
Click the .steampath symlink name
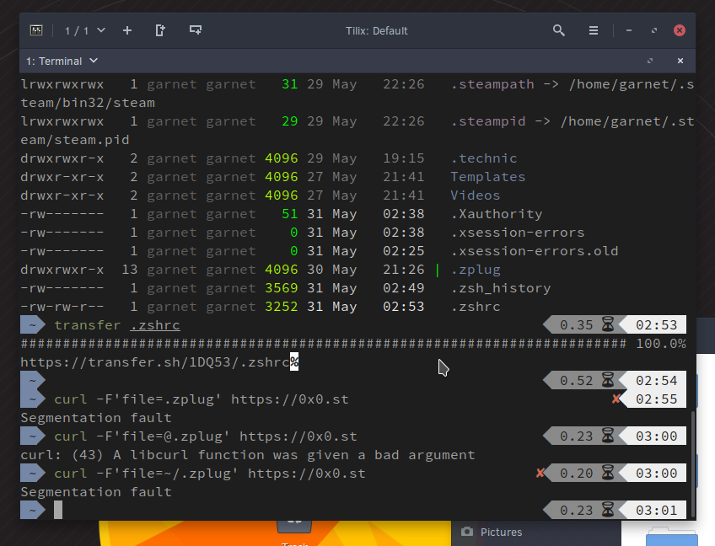pos(492,84)
